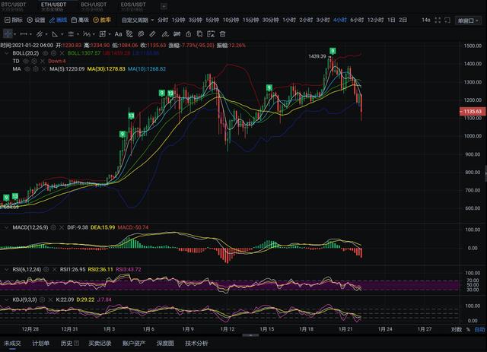The height and width of the screenshot is (352, 487).
Task: Select the horizontal lines Fibonacci tool
Action: 71,34
